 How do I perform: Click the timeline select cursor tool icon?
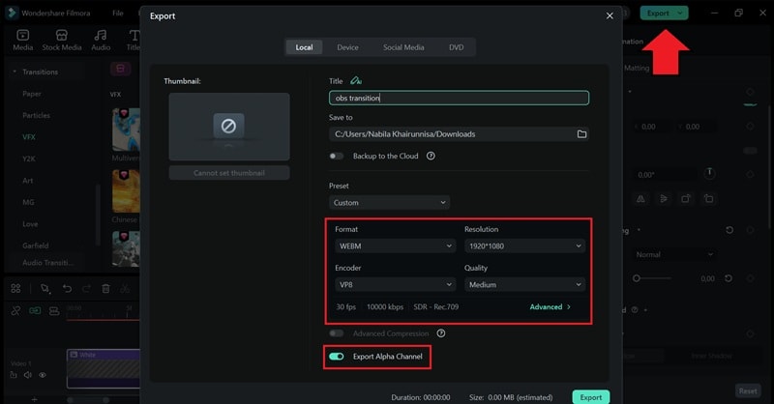point(45,289)
